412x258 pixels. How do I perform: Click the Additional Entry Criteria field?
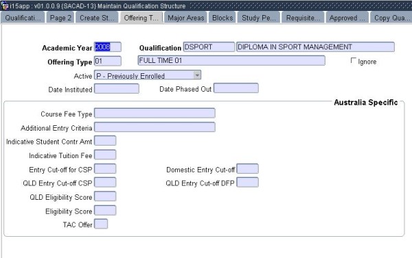coord(154,127)
